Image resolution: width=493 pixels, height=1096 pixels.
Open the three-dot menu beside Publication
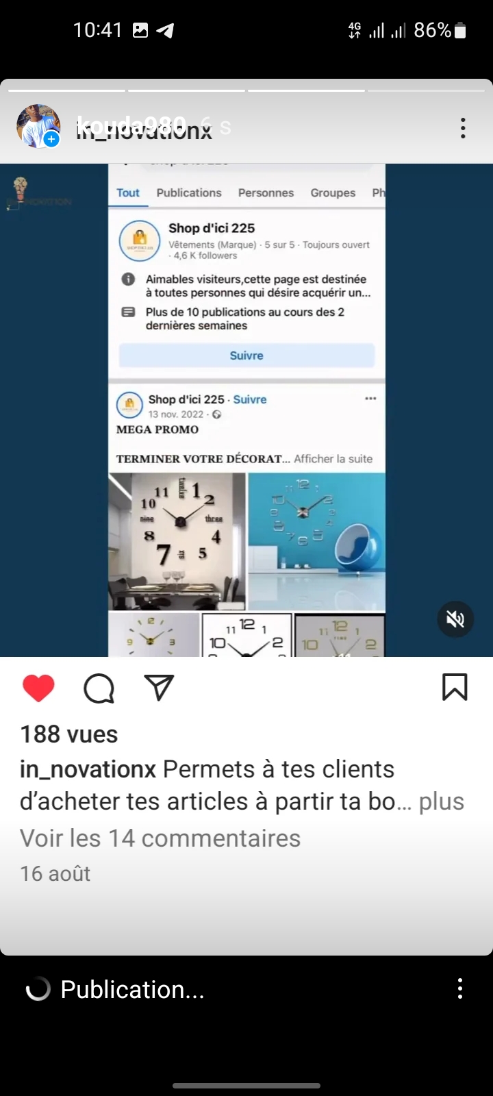[460, 988]
